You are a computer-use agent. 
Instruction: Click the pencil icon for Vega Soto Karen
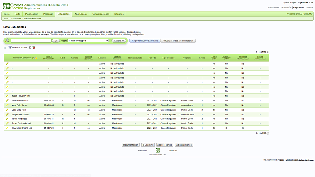(x=7, y=105)
